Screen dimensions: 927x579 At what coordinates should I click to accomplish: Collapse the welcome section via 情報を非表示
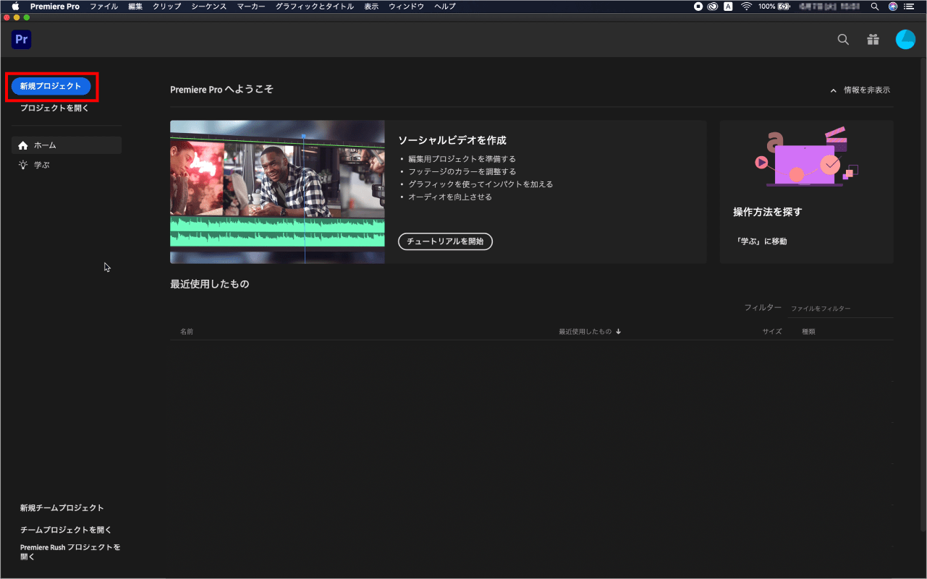[x=860, y=90]
